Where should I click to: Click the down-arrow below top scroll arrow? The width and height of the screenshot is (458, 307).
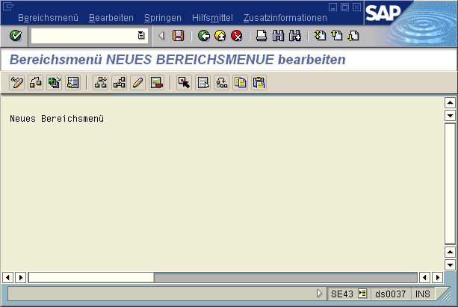450,115
